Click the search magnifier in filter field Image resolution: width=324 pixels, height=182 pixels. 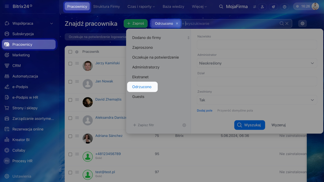point(282,23)
